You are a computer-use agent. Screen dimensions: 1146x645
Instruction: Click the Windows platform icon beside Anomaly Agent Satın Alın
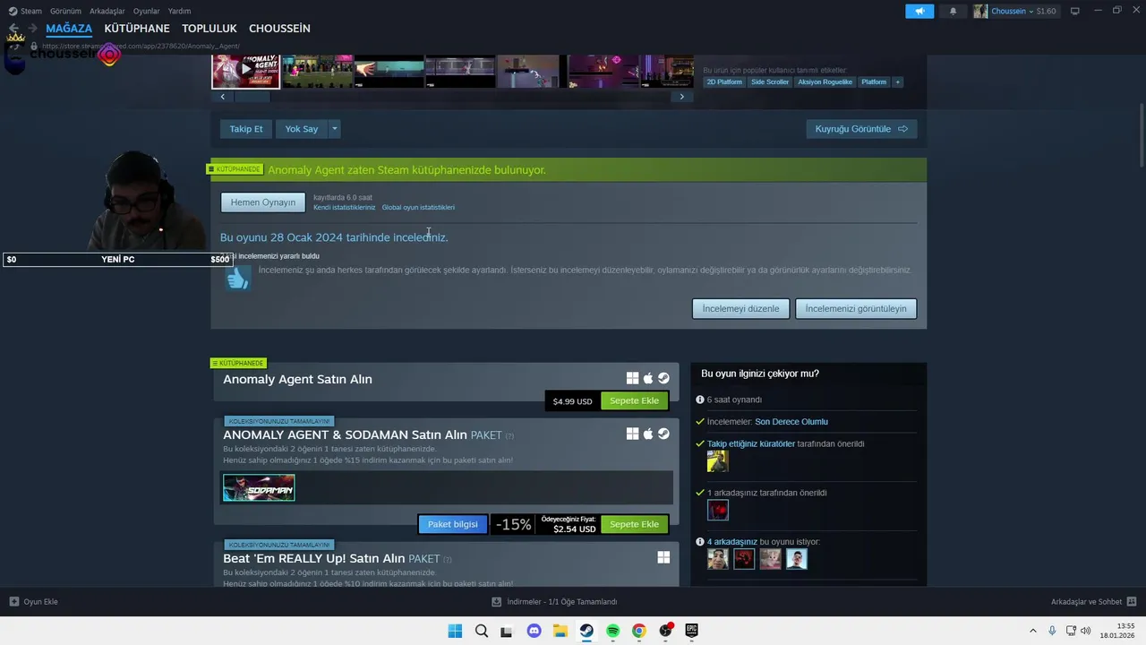pos(632,379)
